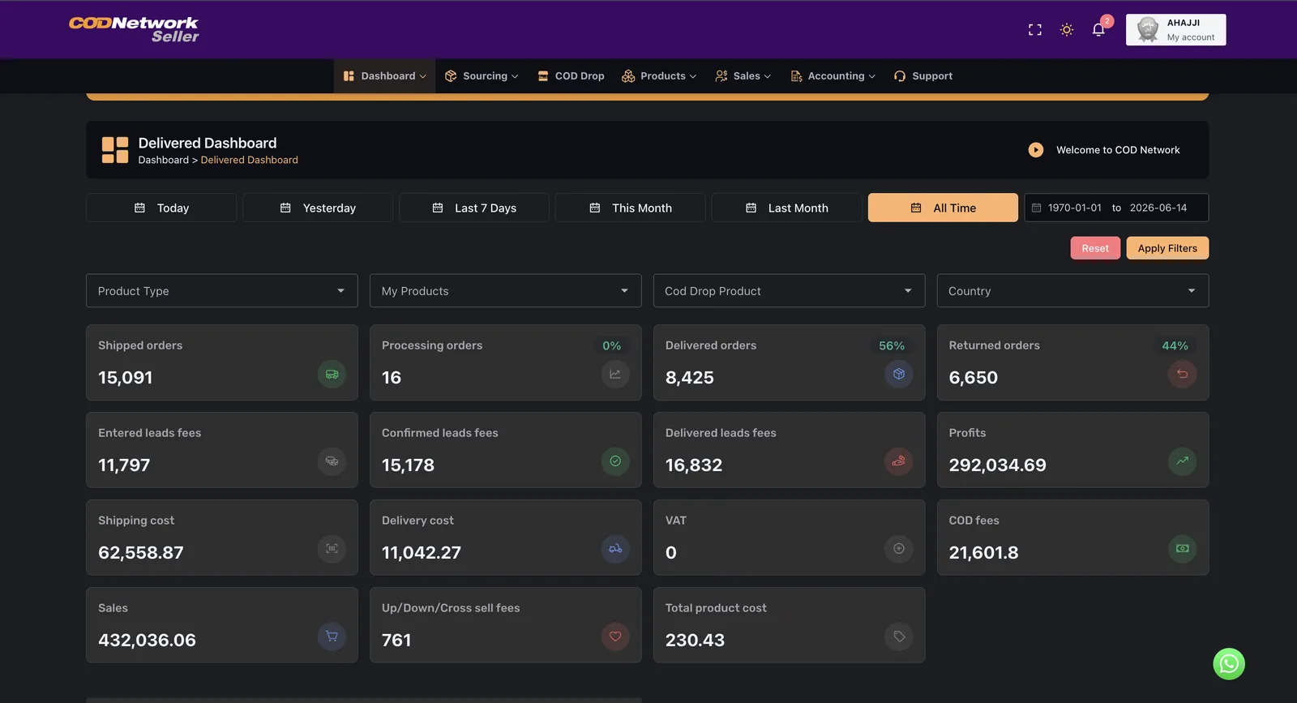
Task: Click the COD fees cash icon
Action: pyautogui.click(x=1183, y=549)
